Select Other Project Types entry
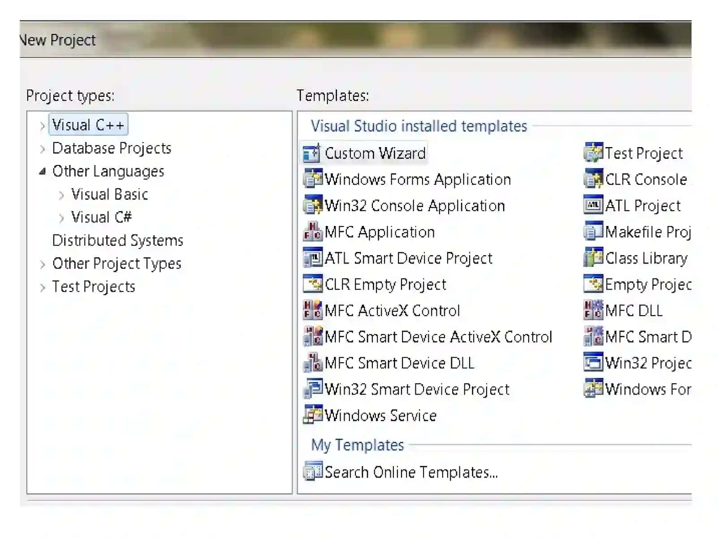Image resolution: width=717 pixels, height=538 pixels. [x=117, y=264]
